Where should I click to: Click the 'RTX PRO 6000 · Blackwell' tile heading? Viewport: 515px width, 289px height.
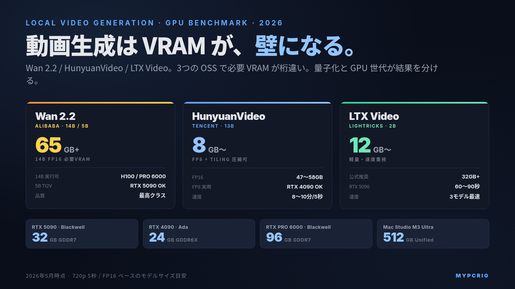tap(298, 227)
